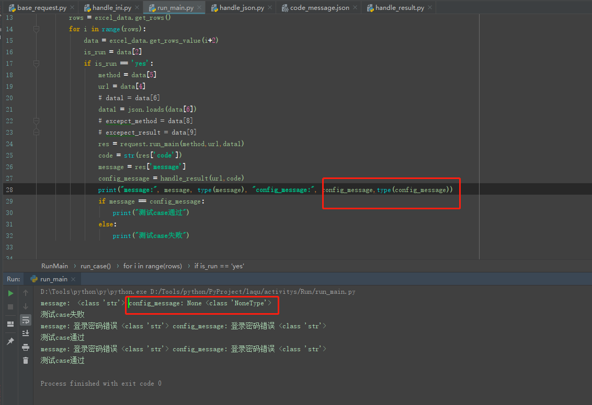Switch to the handle_result.py tab
This screenshot has height=405, width=592.
(x=400, y=7)
